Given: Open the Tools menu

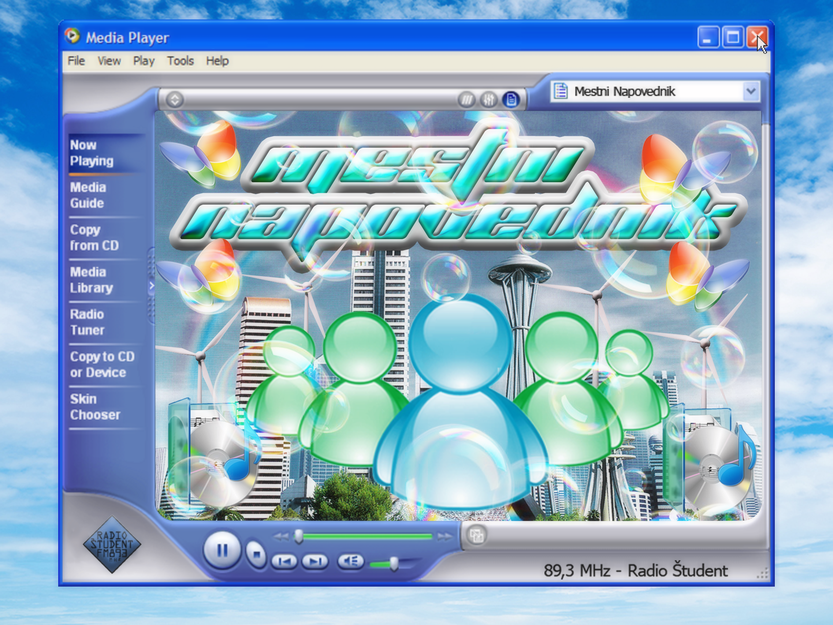Looking at the screenshot, I should [180, 61].
